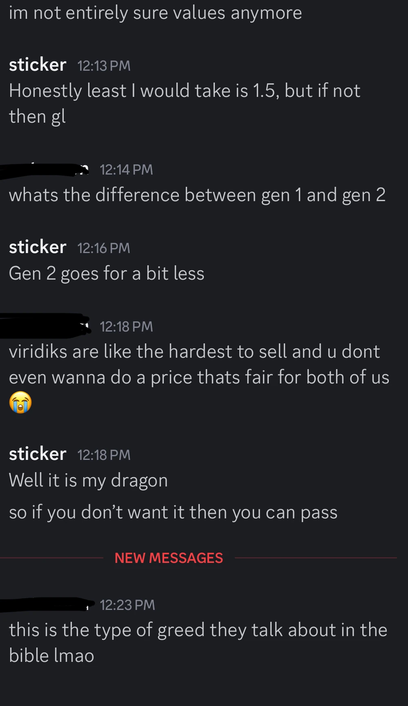
Task: Tap the 12:23 PM timestamp
Action: [x=127, y=605]
